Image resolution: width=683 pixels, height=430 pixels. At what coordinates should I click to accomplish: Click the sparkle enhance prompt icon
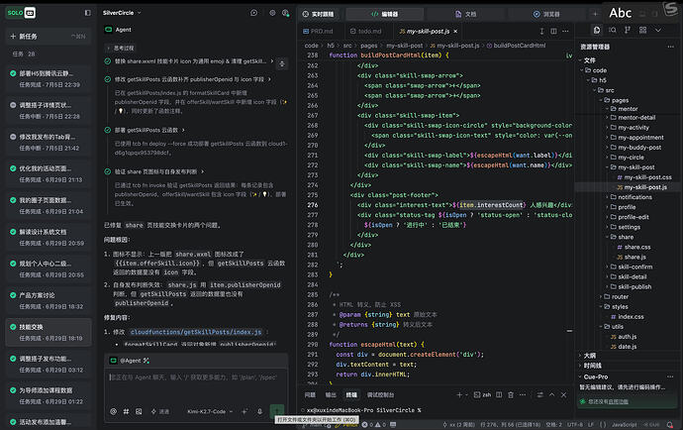tap(244, 411)
